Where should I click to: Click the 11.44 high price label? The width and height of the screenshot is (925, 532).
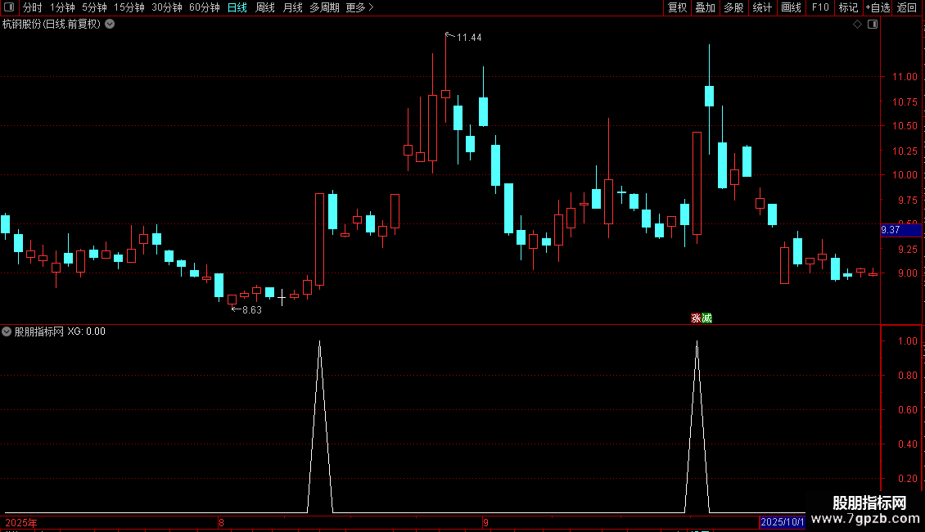(469, 38)
